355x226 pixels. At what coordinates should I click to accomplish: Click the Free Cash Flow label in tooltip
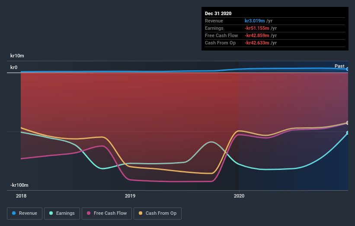pyautogui.click(x=221, y=35)
